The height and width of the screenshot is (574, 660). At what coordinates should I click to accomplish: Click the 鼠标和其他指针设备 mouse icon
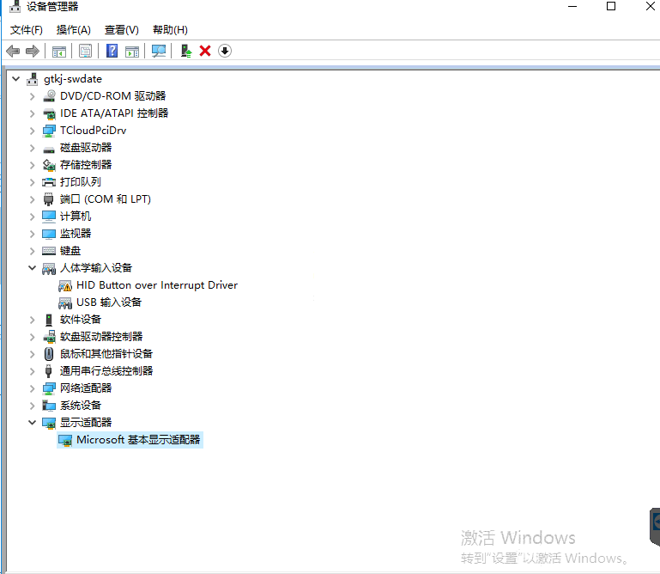(x=49, y=354)
